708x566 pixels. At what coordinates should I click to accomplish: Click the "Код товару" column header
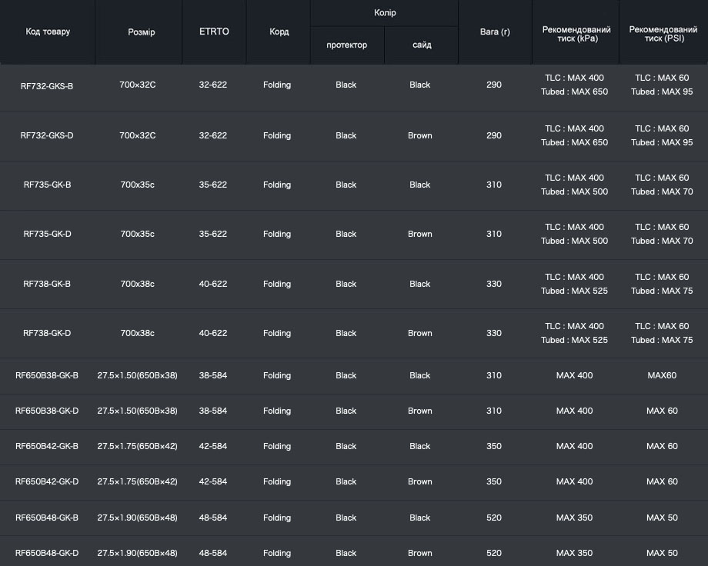(48, 32)
